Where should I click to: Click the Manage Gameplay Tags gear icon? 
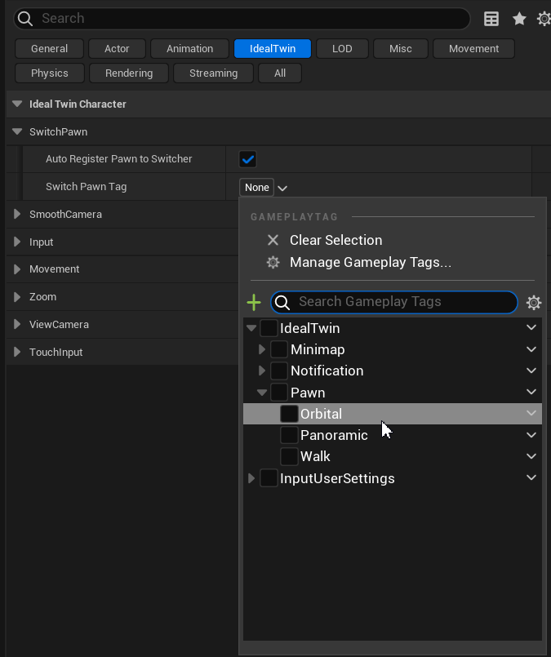[x=273, y=263]
